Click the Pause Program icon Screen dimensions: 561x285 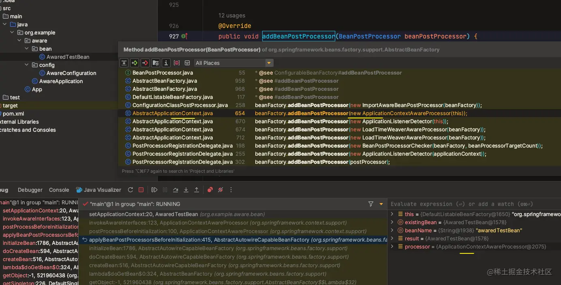(165, 190)
